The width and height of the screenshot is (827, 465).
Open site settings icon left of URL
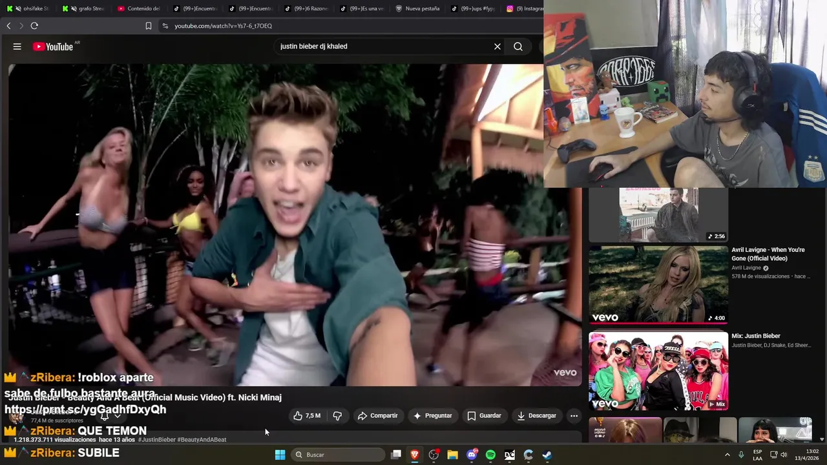coord(165,26)
